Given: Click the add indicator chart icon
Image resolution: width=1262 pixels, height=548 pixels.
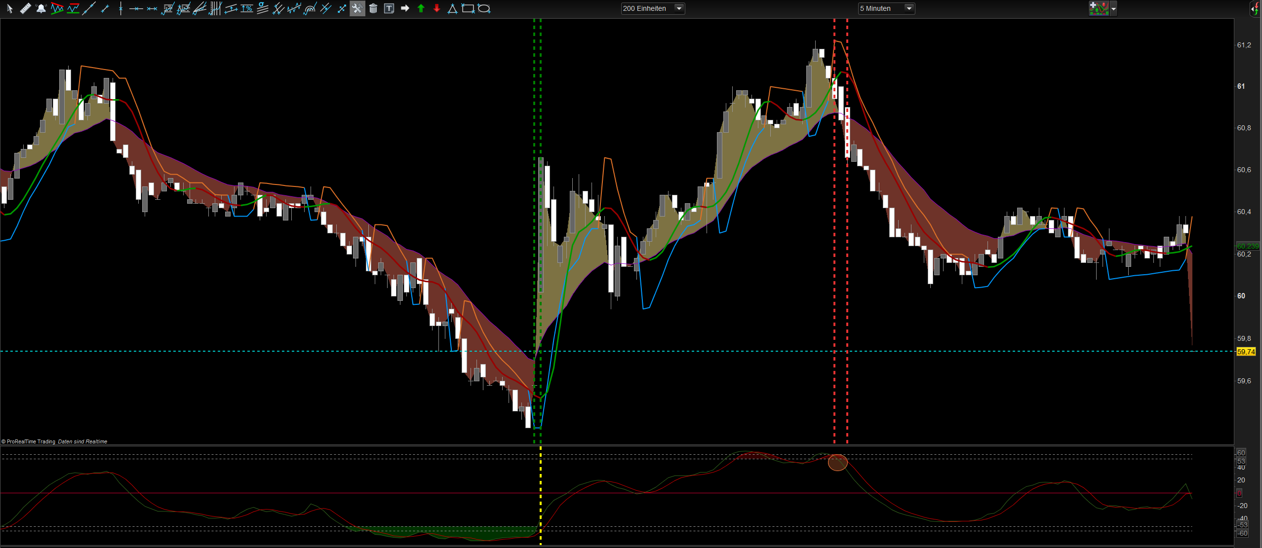Looking at the screenshot, I should 1099,8.
